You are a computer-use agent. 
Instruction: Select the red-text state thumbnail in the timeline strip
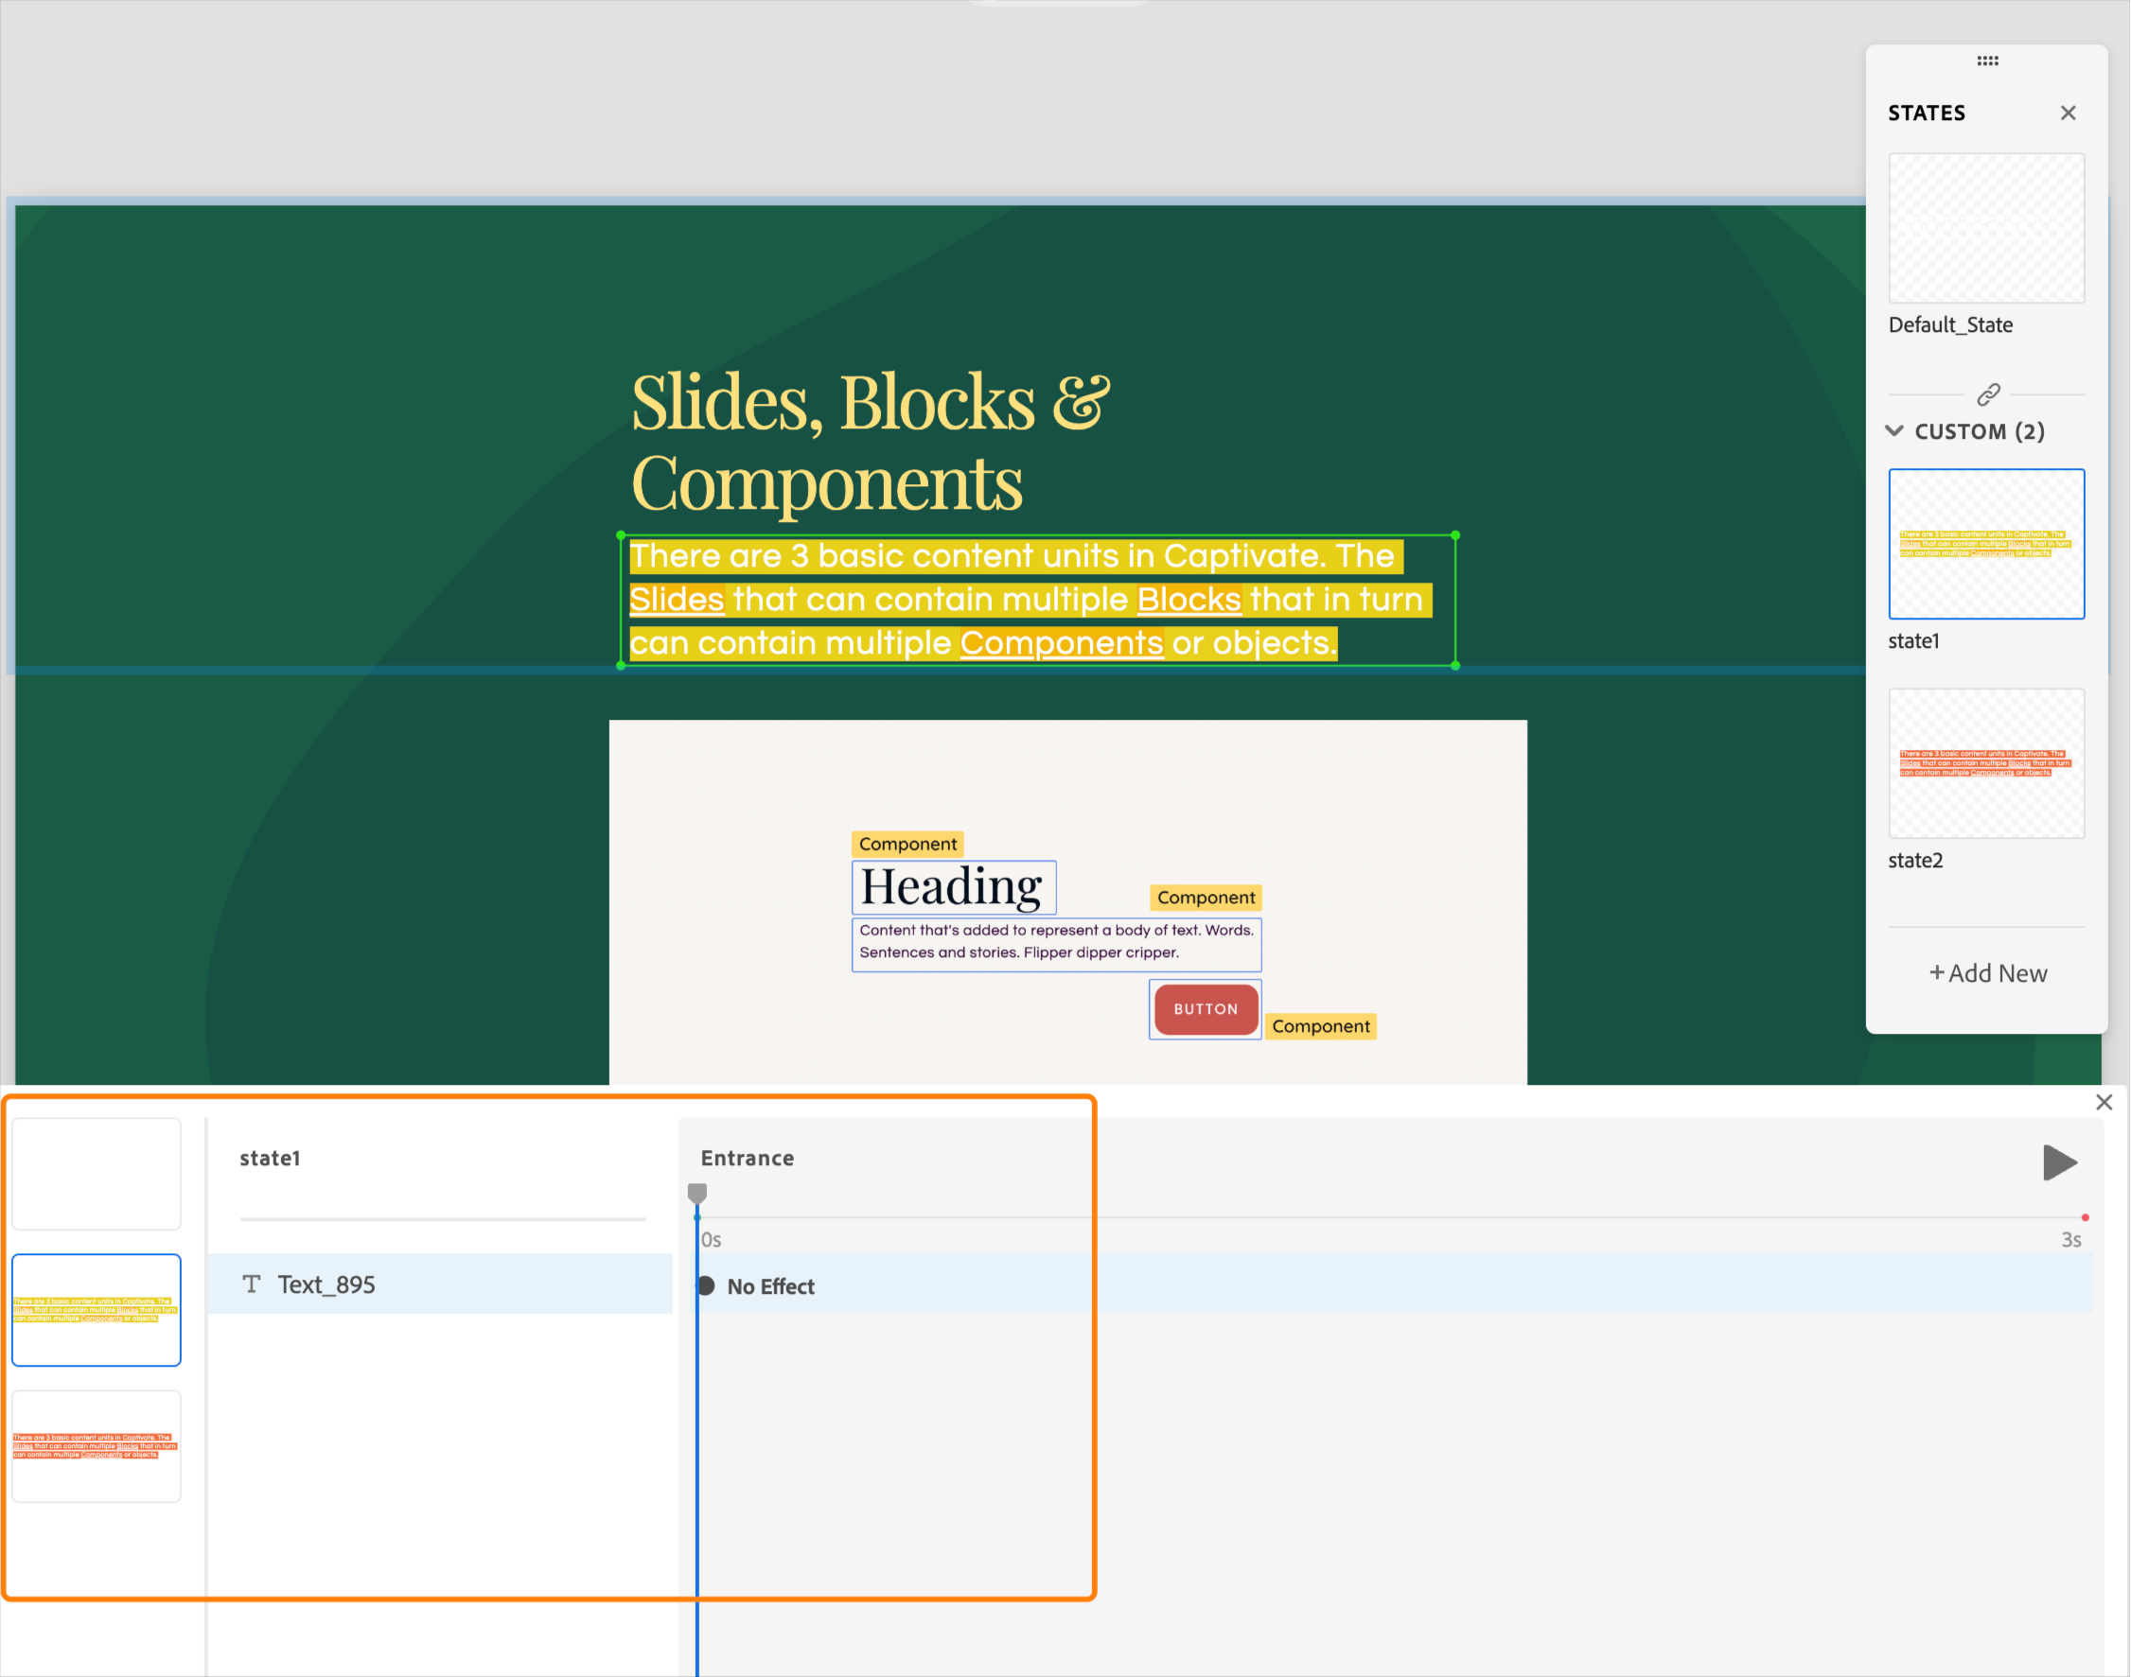(x=97, y=1446)
